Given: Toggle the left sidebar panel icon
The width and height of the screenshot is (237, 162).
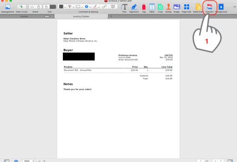Looking at the screenshot, I should click(x=7, y=161).
